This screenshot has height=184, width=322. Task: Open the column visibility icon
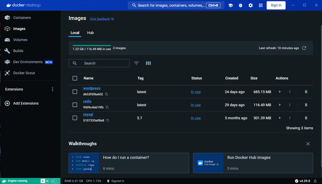pos(148,63)
